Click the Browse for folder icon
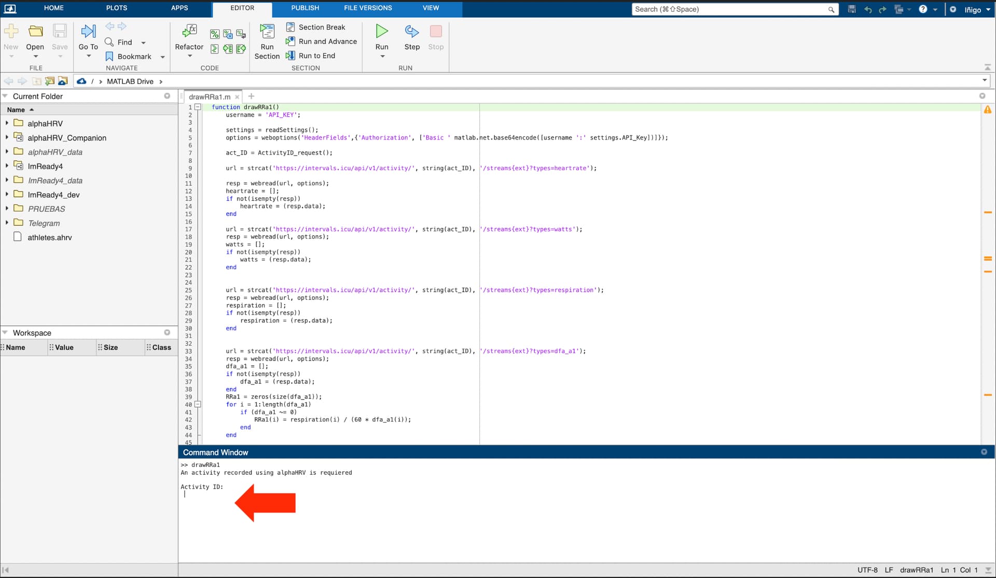 click(x=63, y=81)
